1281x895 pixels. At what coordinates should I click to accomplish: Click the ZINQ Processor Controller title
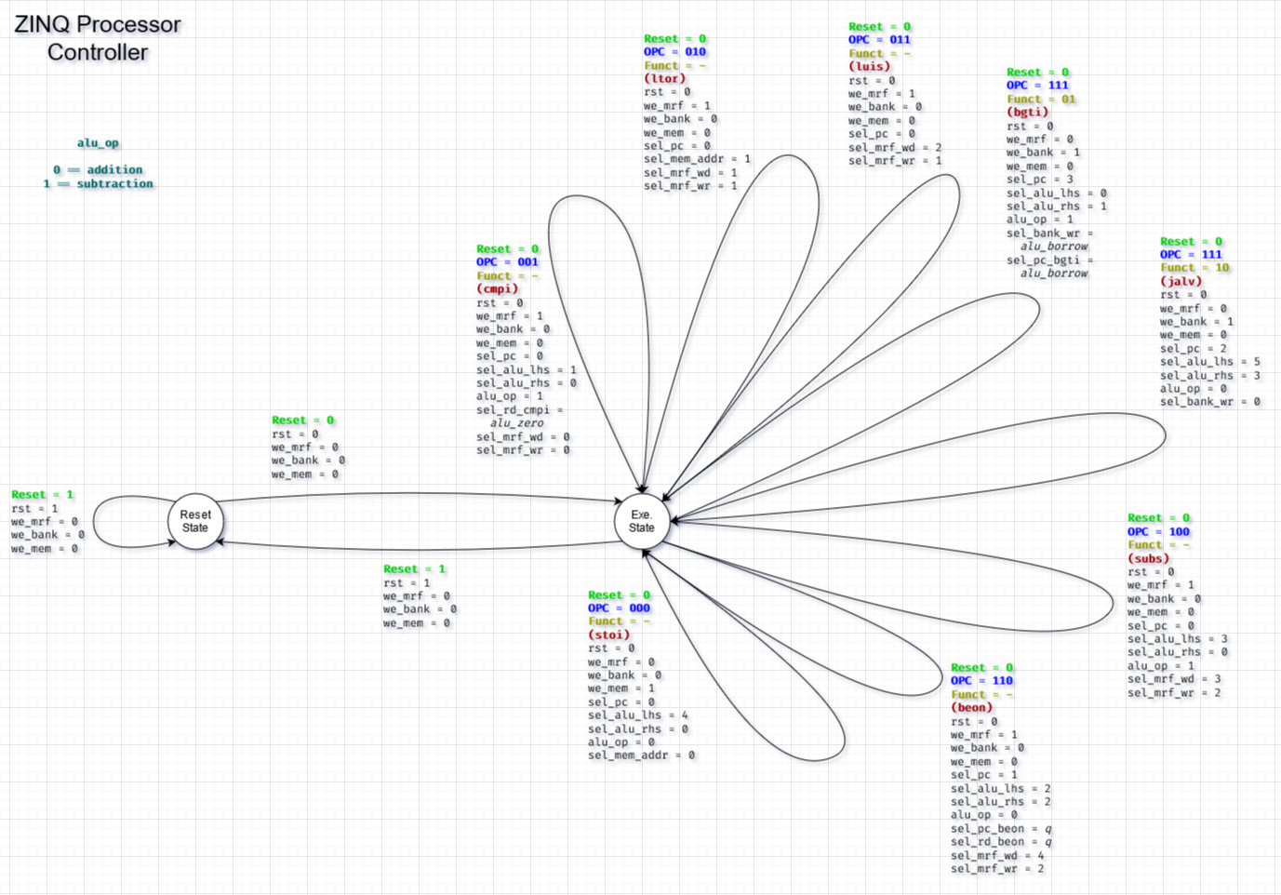pos(98,38)
